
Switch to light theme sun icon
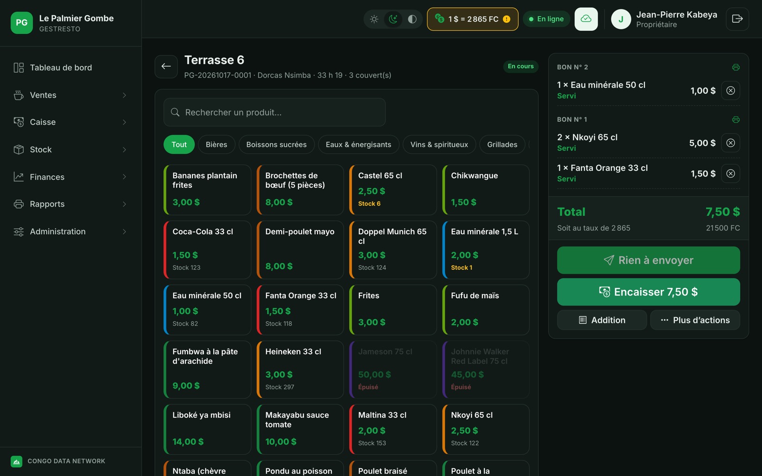374,19
